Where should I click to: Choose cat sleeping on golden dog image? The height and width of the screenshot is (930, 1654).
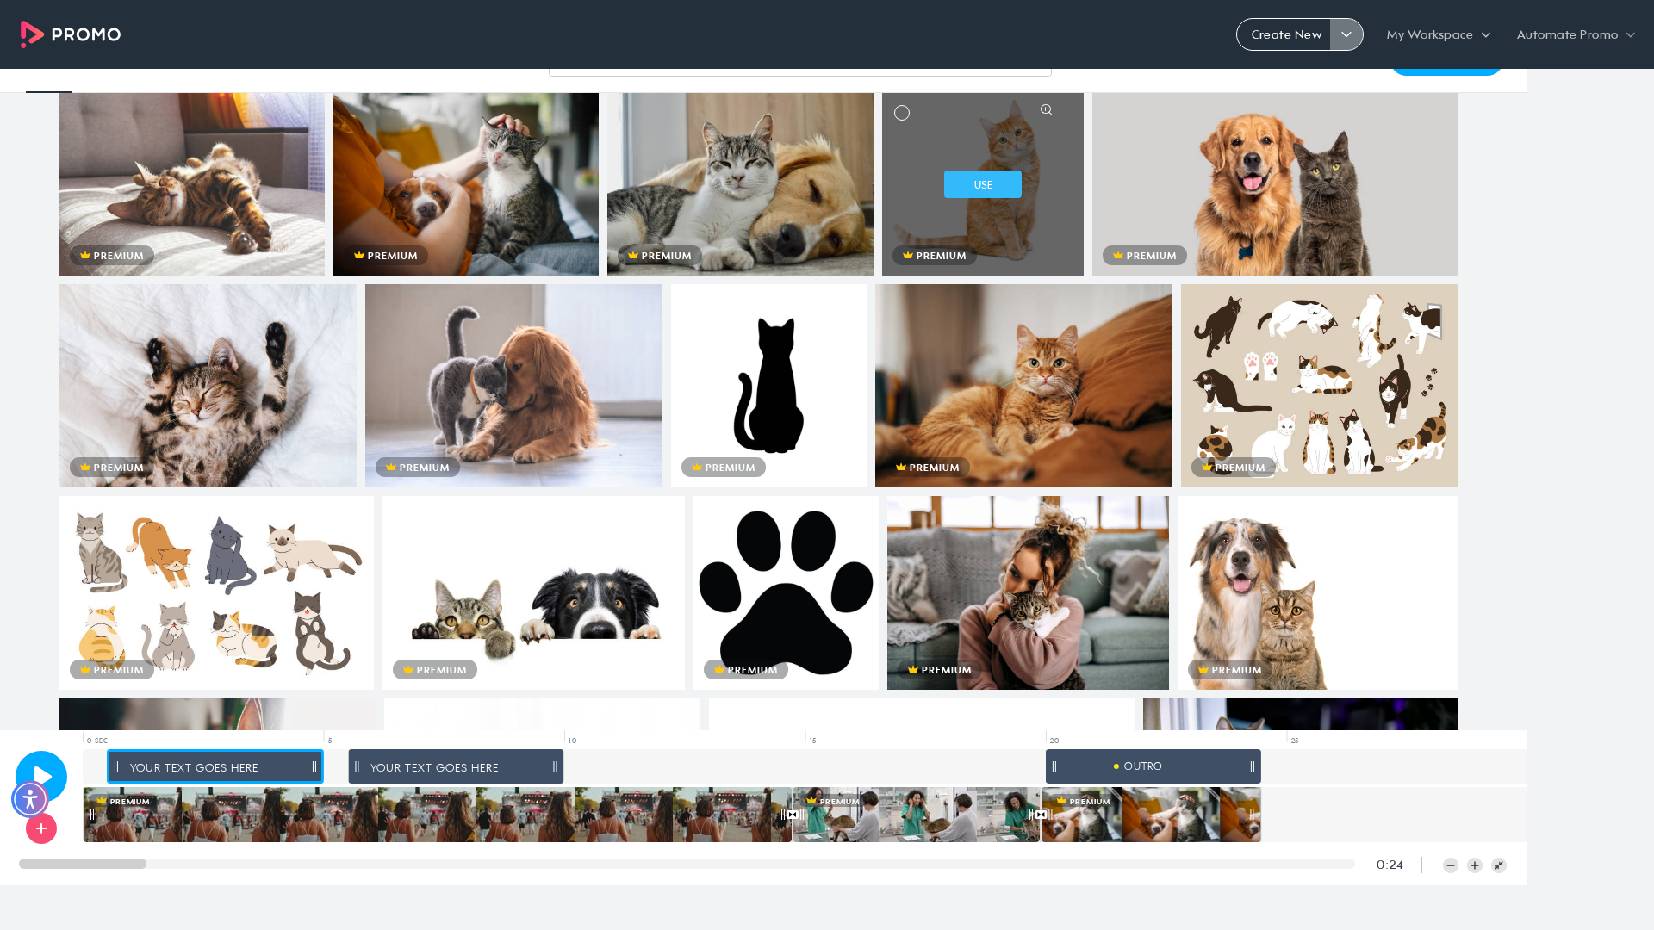pyautogui.click(x=740, y=184)
